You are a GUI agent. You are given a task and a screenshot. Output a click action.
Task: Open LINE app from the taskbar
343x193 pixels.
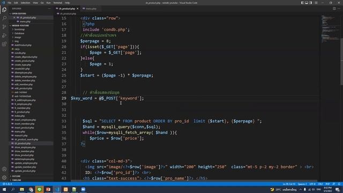coord(39,189)
